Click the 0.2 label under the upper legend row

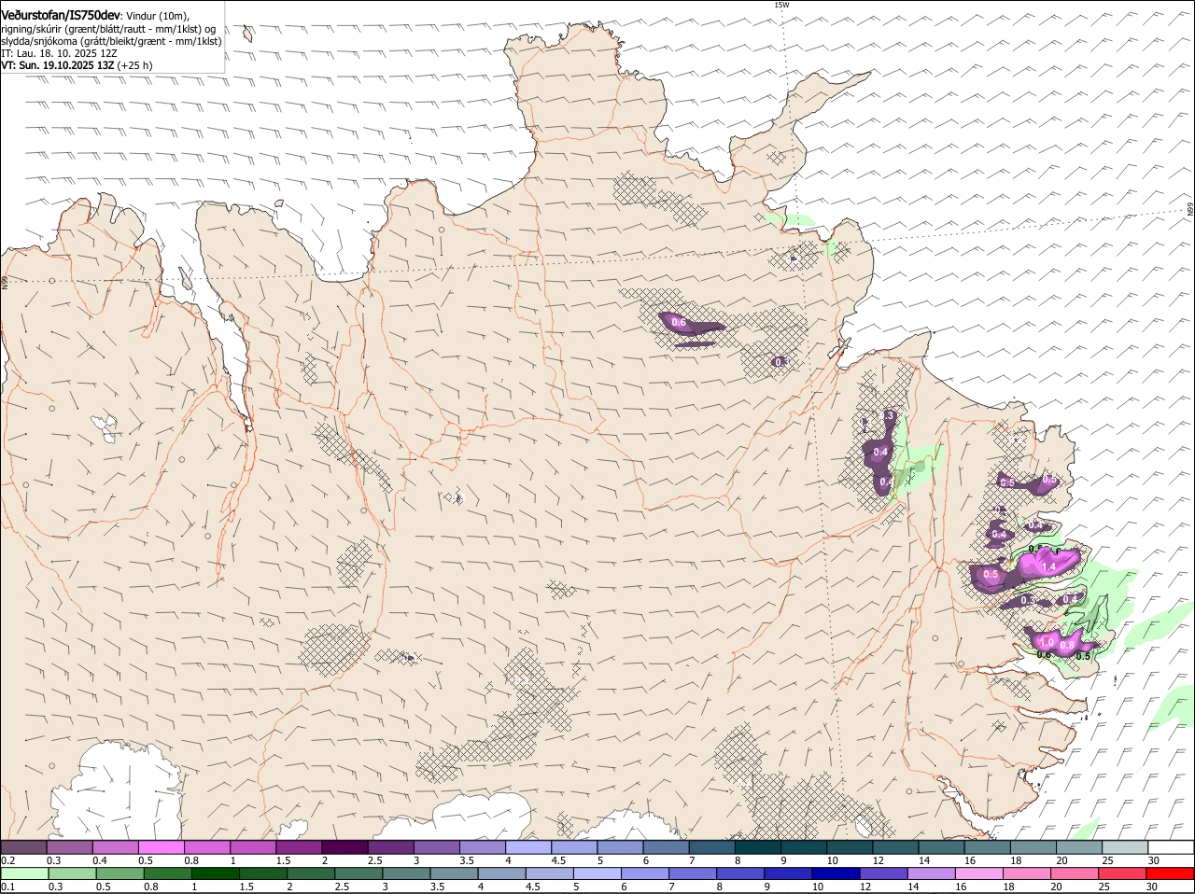click(7, 860)
